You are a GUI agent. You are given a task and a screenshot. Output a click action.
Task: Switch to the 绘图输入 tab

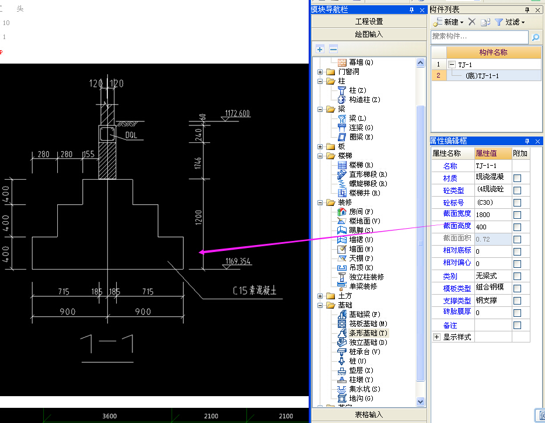coord(369,34)
